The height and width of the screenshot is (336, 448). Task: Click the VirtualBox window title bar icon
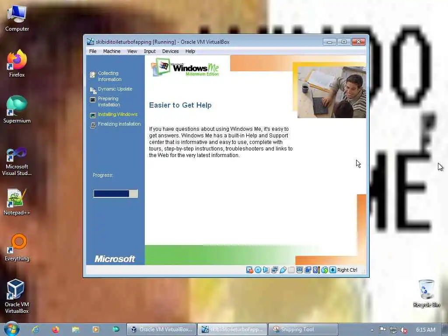point(90,42)
